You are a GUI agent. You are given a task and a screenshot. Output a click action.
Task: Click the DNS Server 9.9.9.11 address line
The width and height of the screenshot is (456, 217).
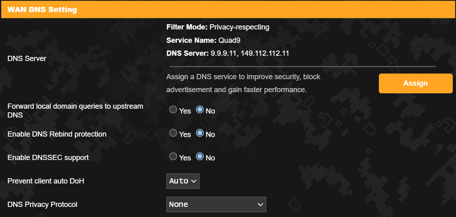click(228, 53)
